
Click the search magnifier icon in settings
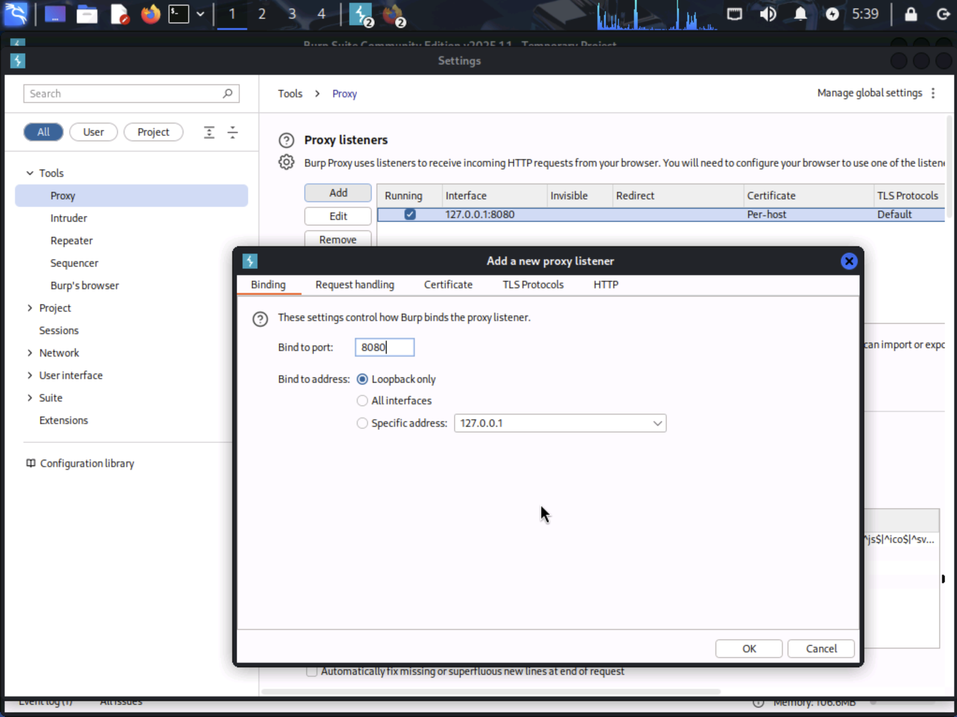(x=227, y=94)
